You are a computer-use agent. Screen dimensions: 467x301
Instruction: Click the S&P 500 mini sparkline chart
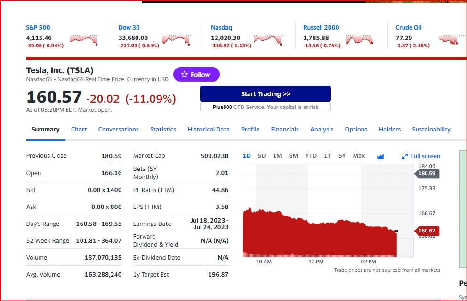coord(83,40)
